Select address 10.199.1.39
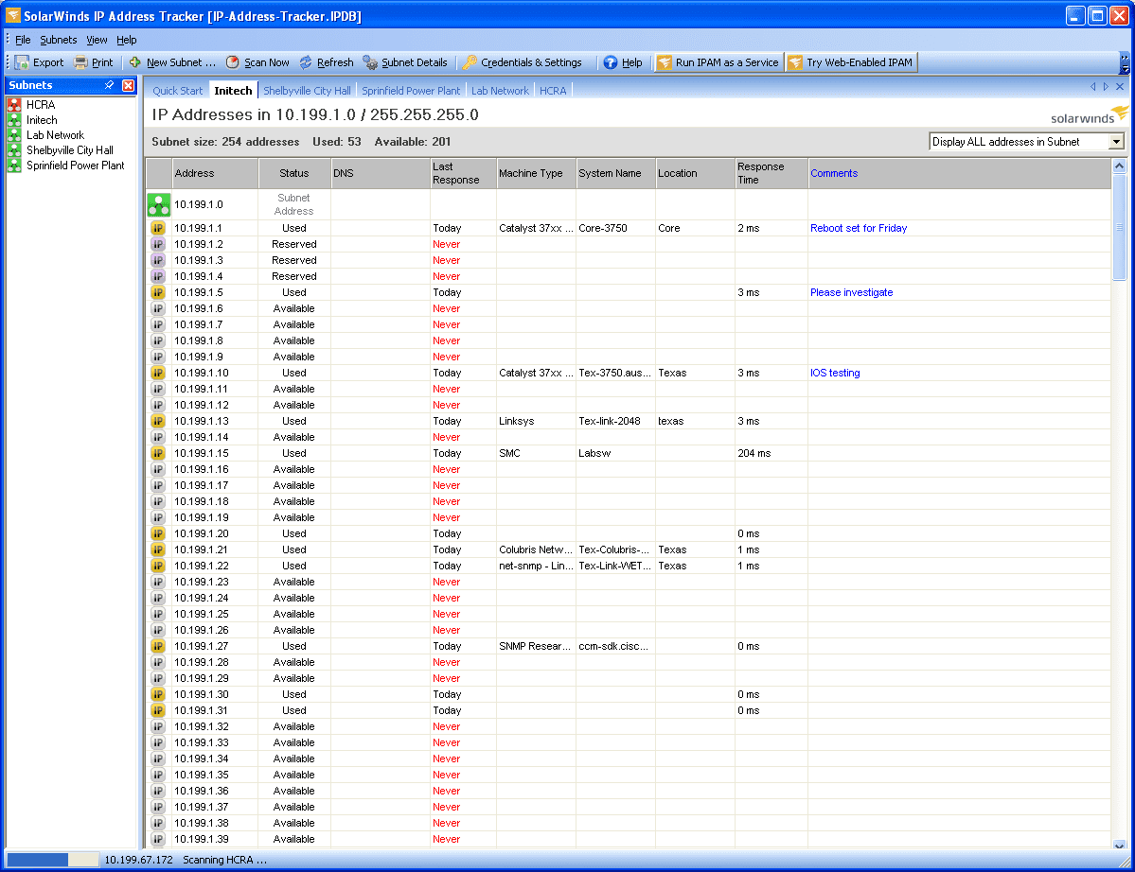Image resolution: width=1135 pixels, height=872 pixels. pyautogui.click(x=202, y=840)
